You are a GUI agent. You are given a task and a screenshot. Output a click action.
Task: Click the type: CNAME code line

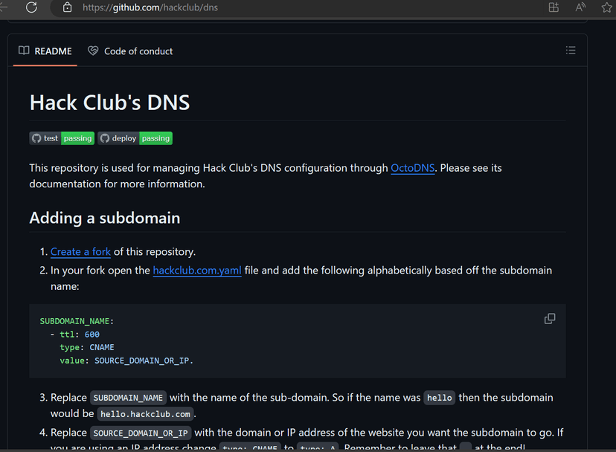click(87, 347)
